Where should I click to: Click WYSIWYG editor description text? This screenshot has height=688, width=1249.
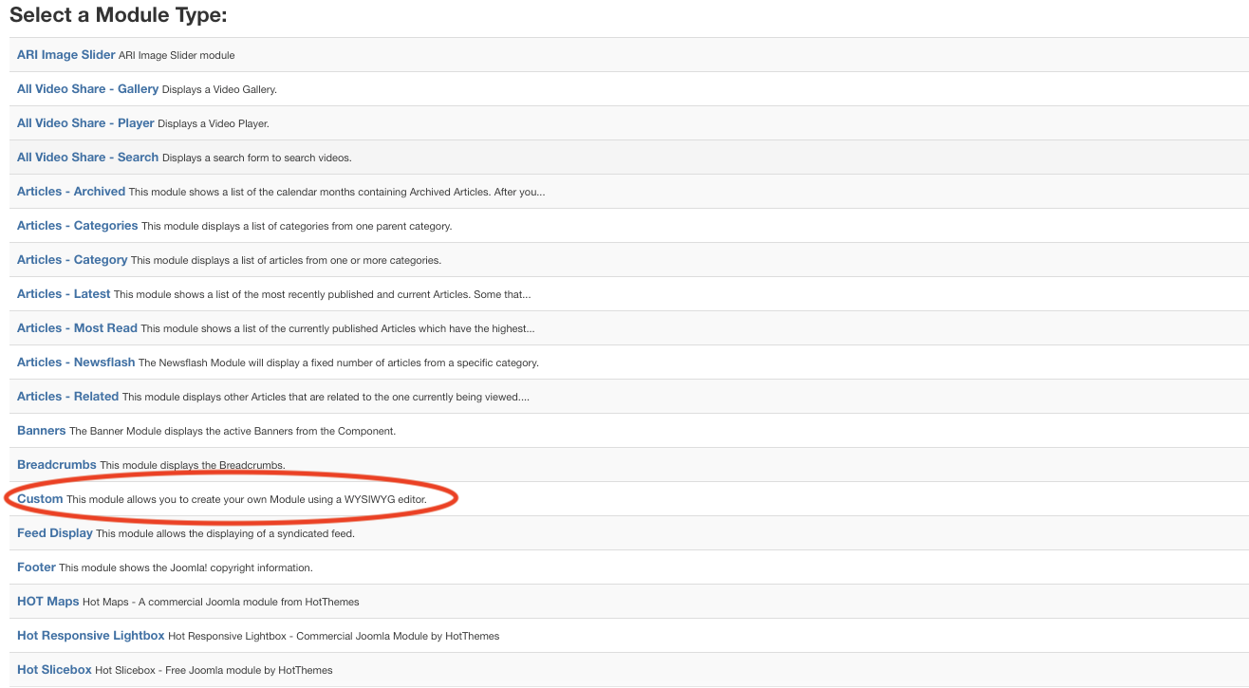tap(247, 500)
